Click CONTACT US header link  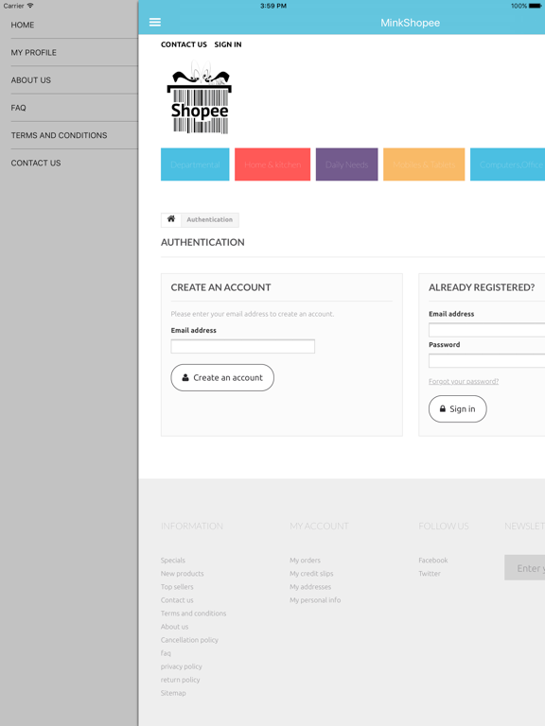click(184, 44)
